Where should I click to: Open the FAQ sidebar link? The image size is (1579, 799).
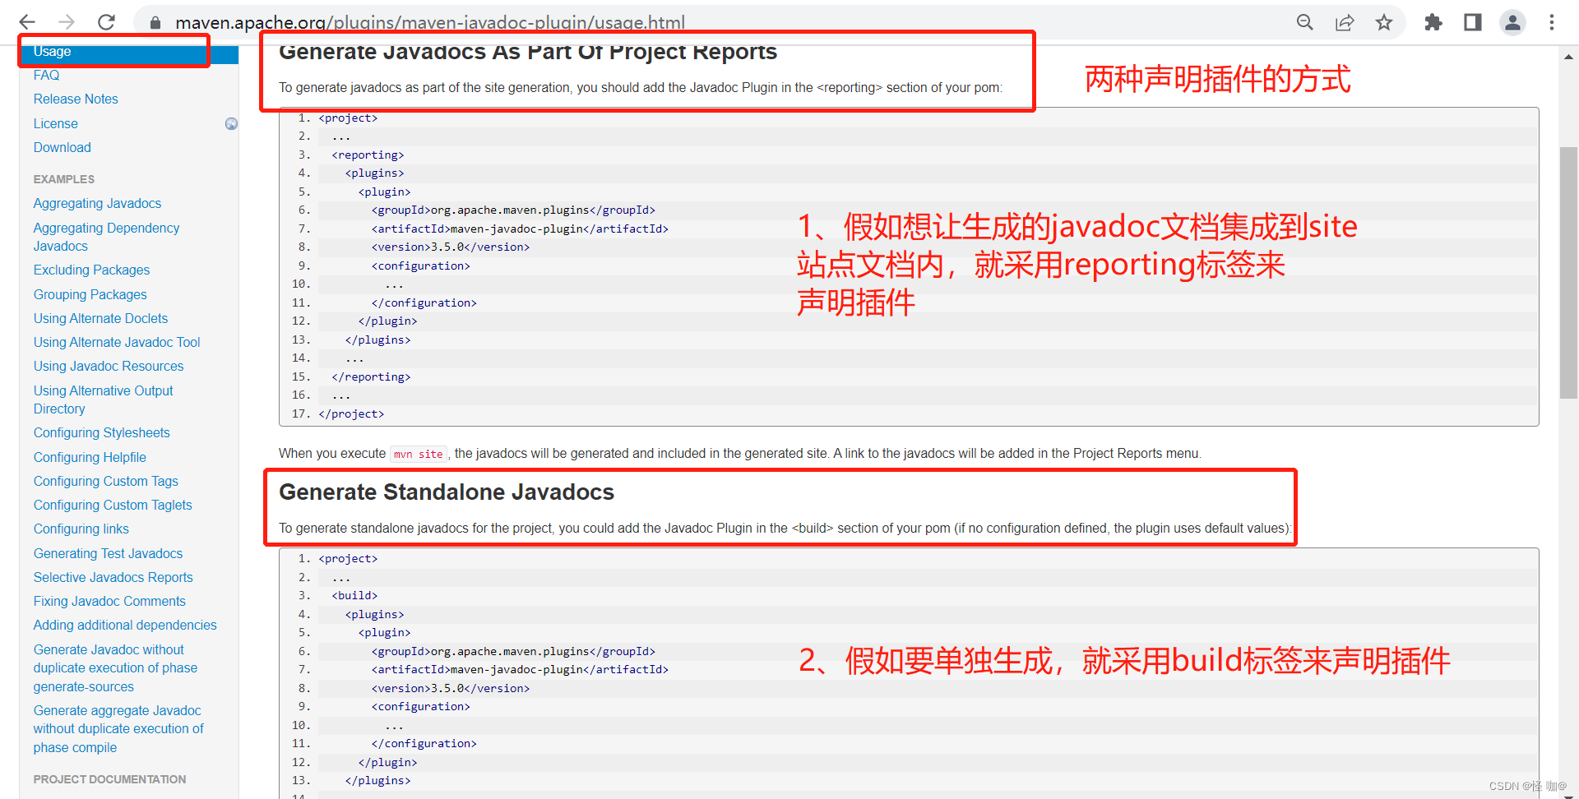(46, 75)
